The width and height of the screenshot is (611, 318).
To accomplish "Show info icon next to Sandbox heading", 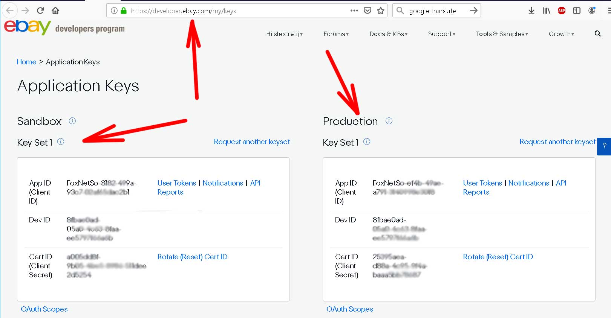I will 72,121.
